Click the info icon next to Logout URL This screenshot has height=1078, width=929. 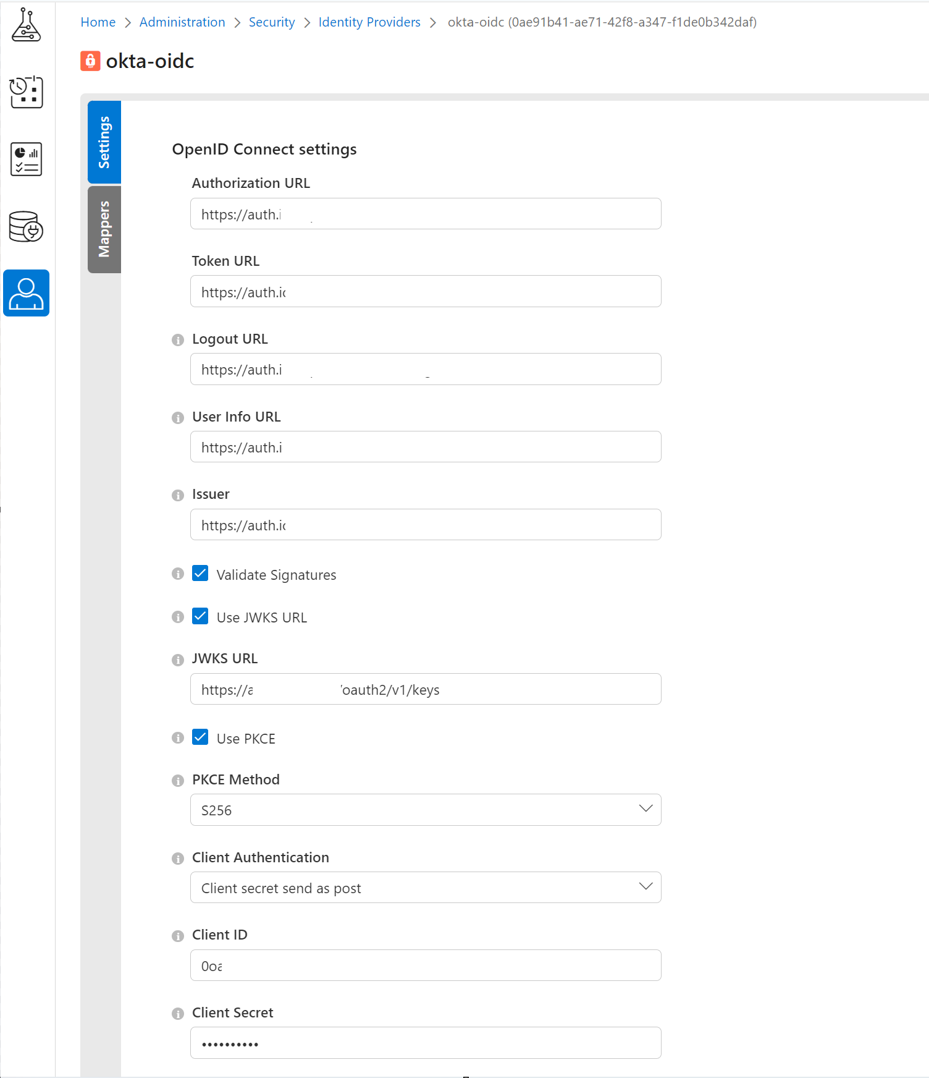(x=178, y=340)
